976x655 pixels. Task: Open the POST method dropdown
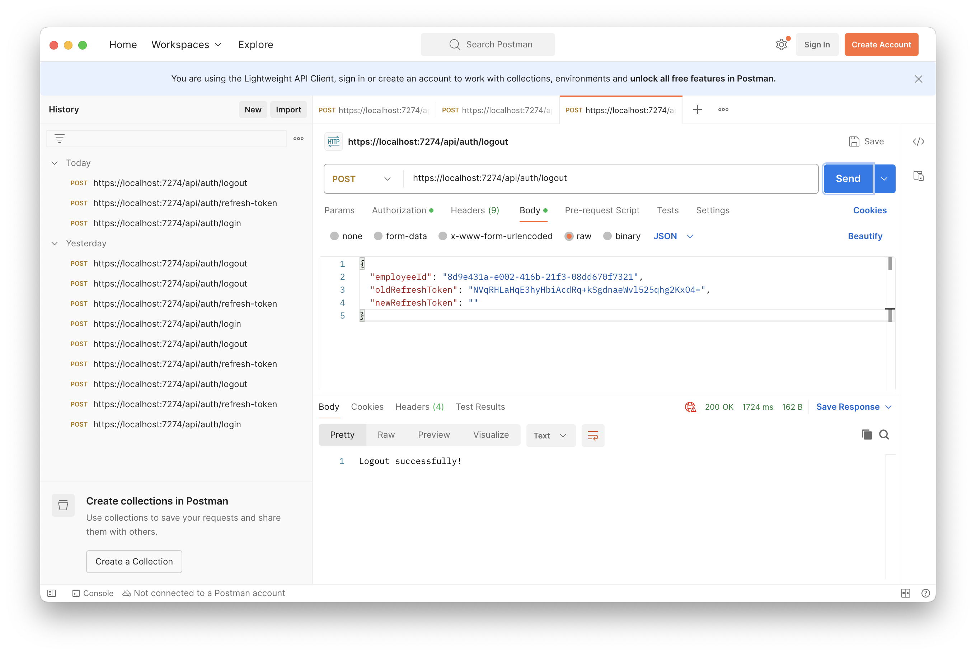(x=362, y=179)
